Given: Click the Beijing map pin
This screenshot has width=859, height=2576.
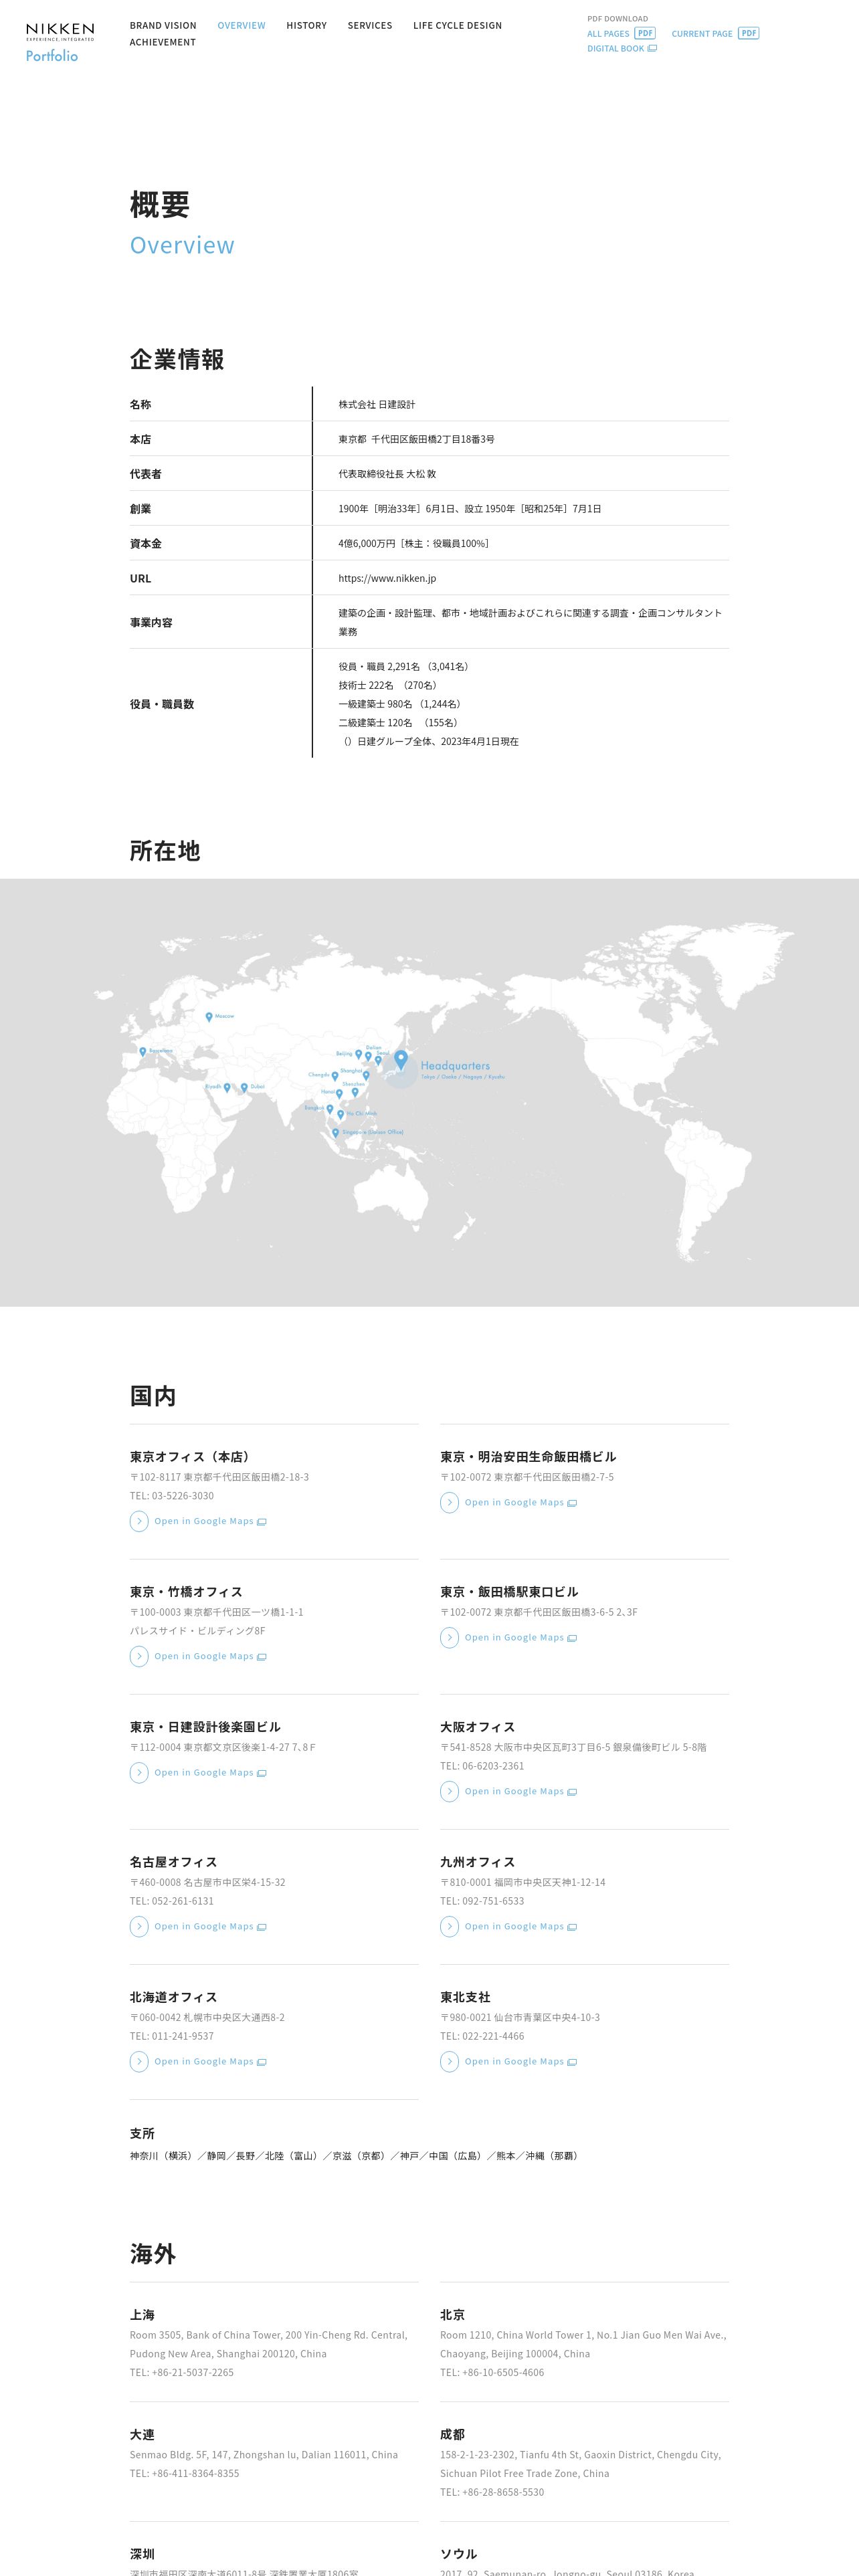Looking at the screenshot, I should (358, 1054).
